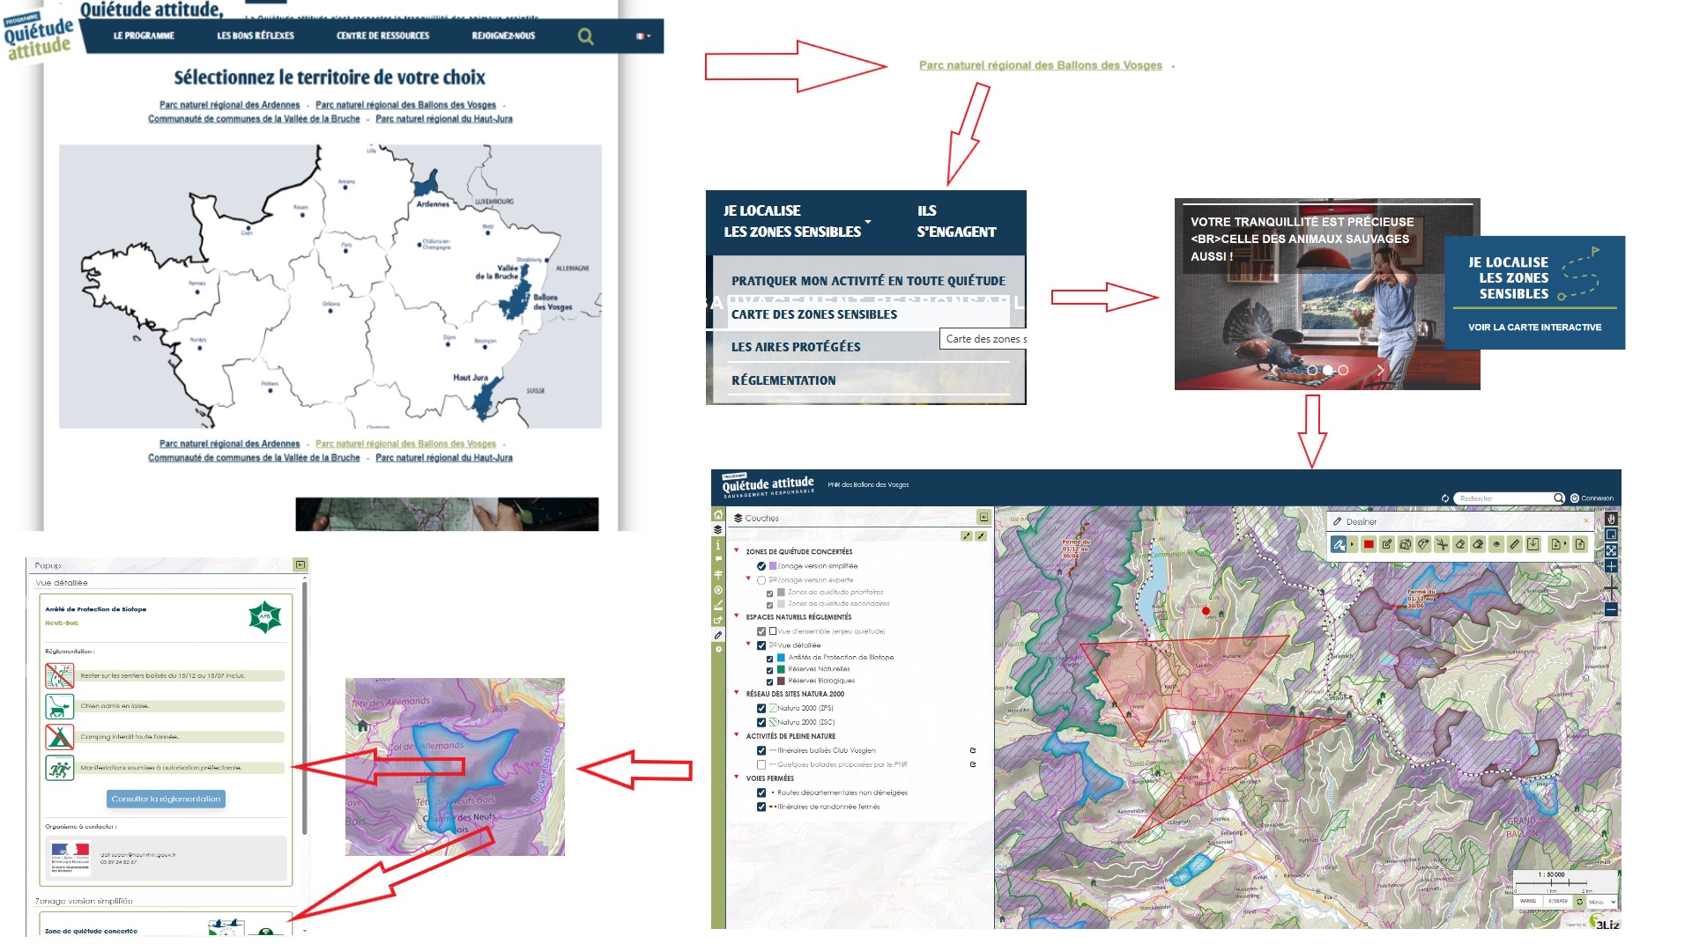This screenshot has width=1692, height=951.
Task: Select Zonage version experte radio button
Action: click(761, 580)
